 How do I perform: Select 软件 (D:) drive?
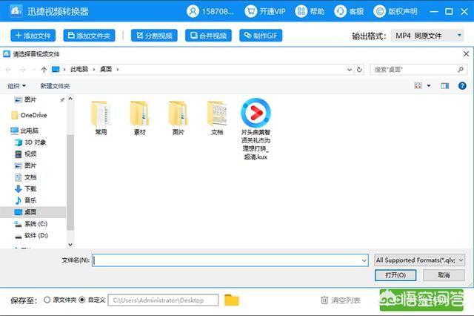click(x=31, y=235)
